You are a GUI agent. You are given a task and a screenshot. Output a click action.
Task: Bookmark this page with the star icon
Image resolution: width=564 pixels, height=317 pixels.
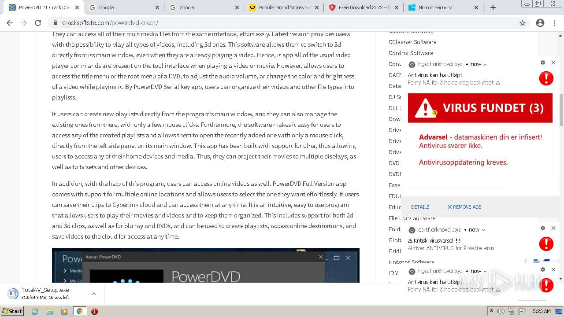point(523,23)
